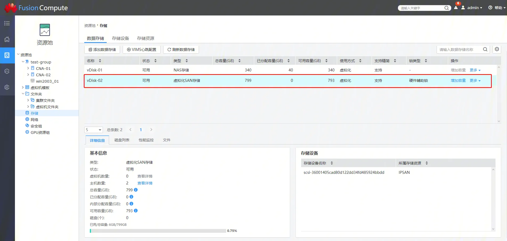Sort by 支持精简 column sort icon
This screenshot has width=507, height=241.
click(395, 61)
